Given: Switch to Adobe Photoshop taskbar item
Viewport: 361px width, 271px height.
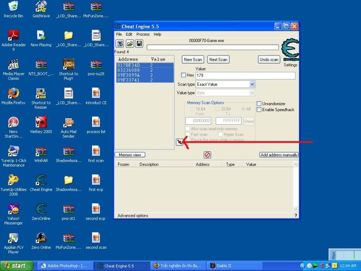Looking at the screenshot, I should click(x=65, y=266).
